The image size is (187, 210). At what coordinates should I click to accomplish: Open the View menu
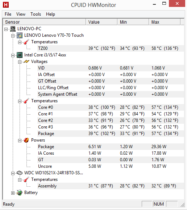tap(21, 14)
